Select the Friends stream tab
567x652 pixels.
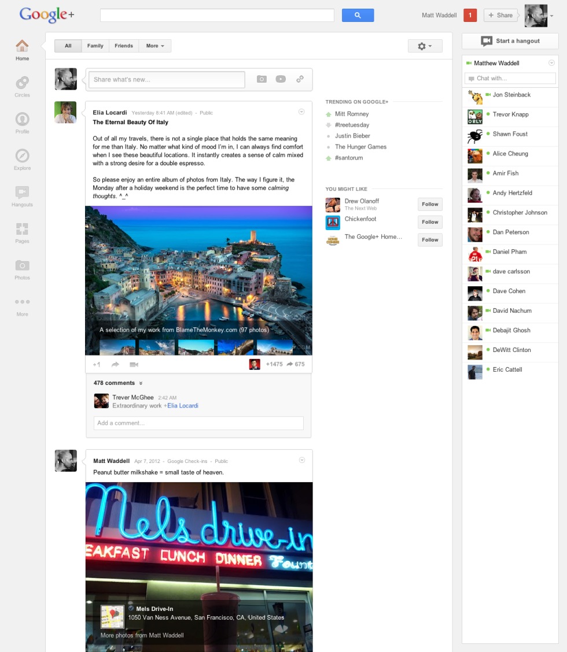click(123, 46)
